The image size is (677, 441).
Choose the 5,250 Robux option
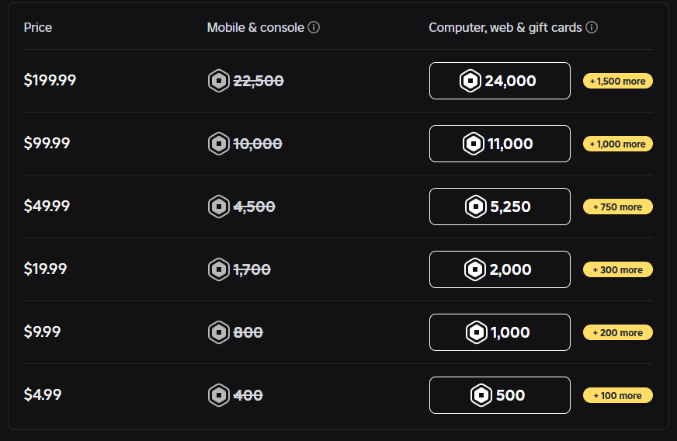[499, 207]
